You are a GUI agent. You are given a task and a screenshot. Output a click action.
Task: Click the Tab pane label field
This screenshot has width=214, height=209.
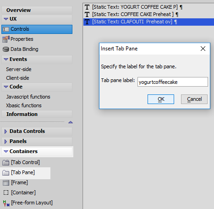(x=173, y=82)
